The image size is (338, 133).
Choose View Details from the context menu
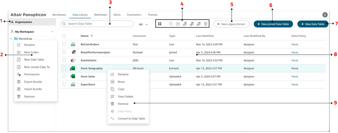click(x=125, y=96)
